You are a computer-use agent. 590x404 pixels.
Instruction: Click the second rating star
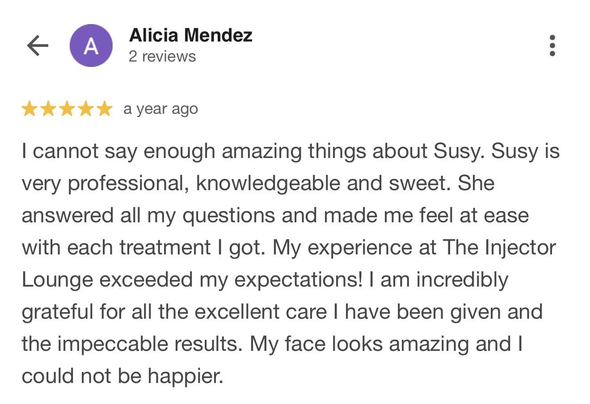pyautogui.click(x=48, y=109)
